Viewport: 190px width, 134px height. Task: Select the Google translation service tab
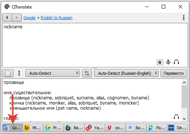[x=13, y=128]
